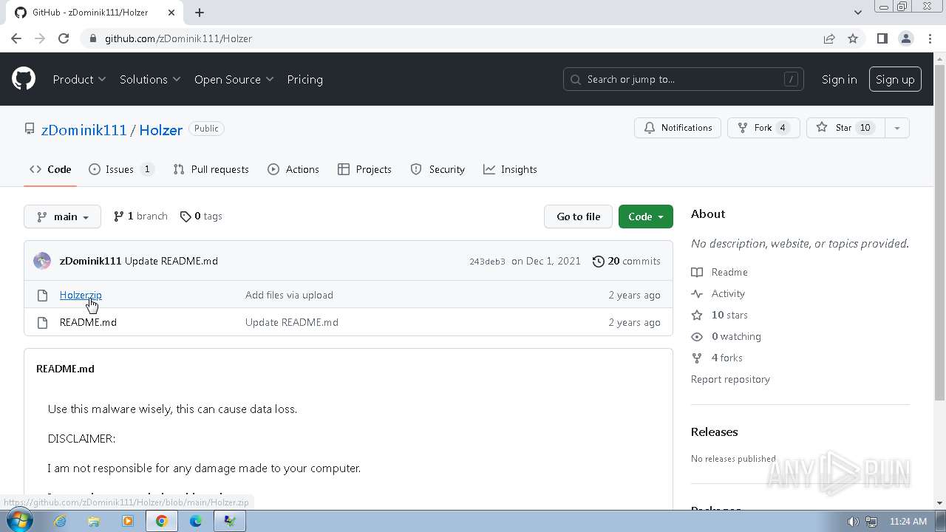Close the GitHub Holzer tab
The height and width of the screenshot is (532, 946).
(173, 13)
